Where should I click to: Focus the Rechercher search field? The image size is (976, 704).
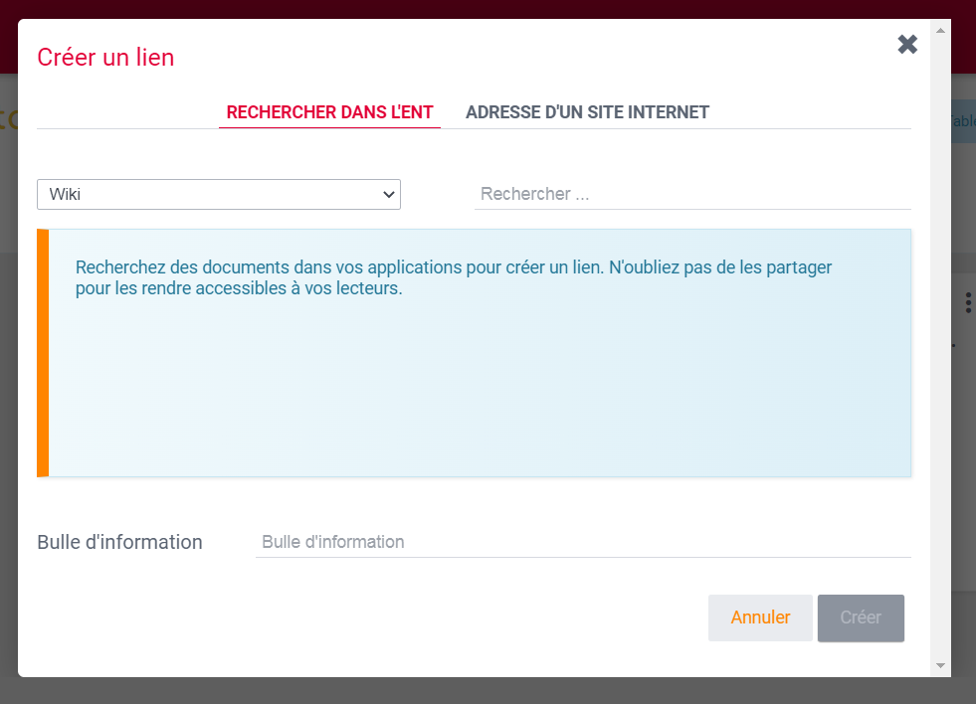[692, 195]
